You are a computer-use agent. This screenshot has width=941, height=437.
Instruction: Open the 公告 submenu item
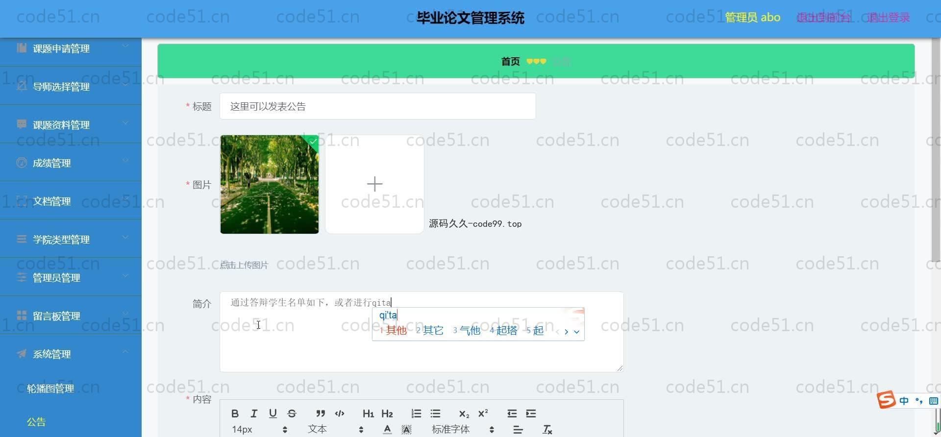point(36,422)
